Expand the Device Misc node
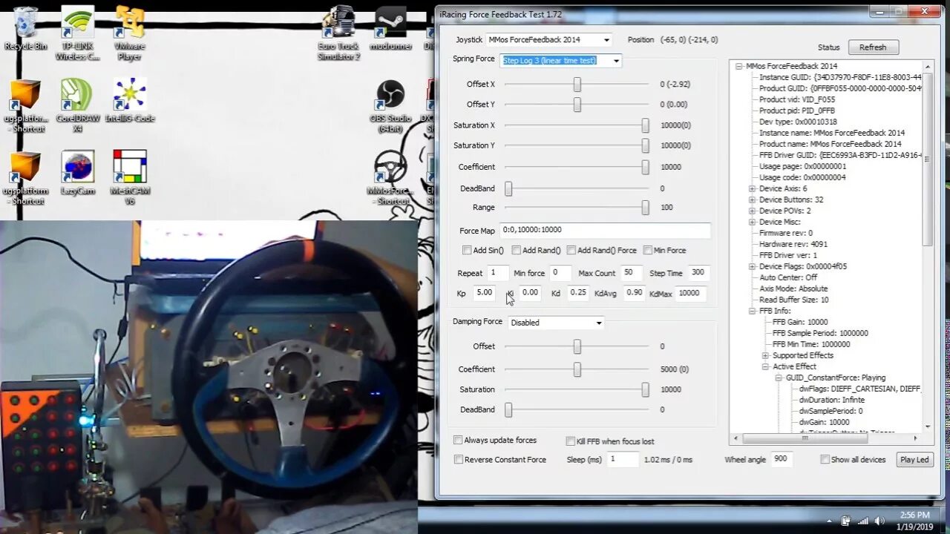Screen dimensions: 950x534 coord(753,222)
